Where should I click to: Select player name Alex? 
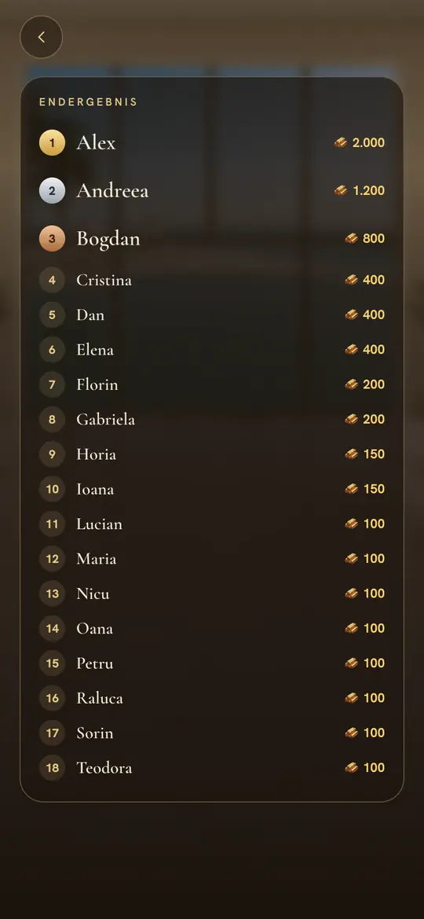pyautogui.click(x=96, y=142)
